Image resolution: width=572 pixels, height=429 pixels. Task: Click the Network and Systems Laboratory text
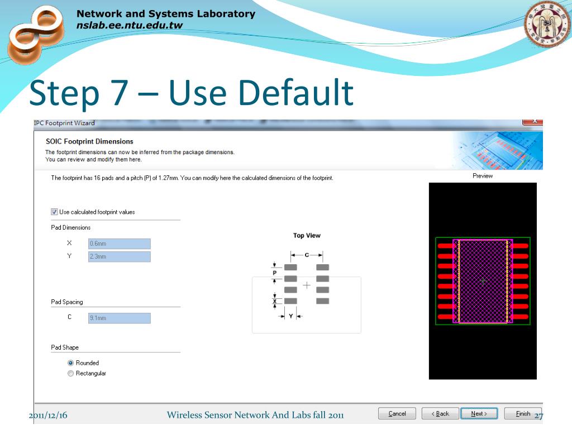coord(166,14)
